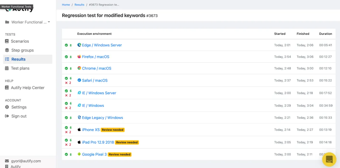Click the Sign out arrow icon
Viewport: 340px width, 168px height.
[7, 116]
